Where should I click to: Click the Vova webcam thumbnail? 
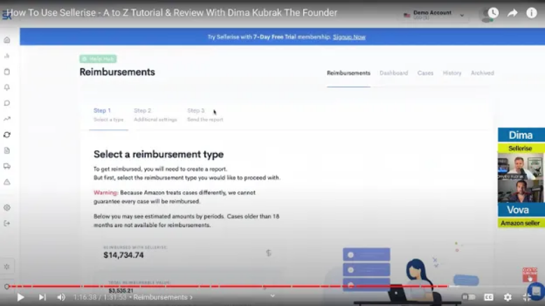[521, 191]
